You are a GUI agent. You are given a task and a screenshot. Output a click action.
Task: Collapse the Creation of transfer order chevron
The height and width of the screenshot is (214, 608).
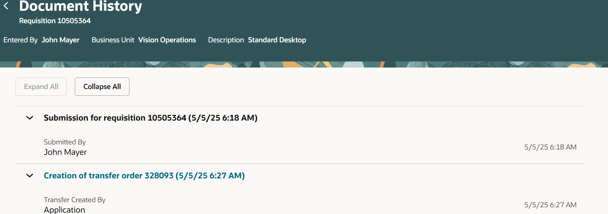point(30,176)
